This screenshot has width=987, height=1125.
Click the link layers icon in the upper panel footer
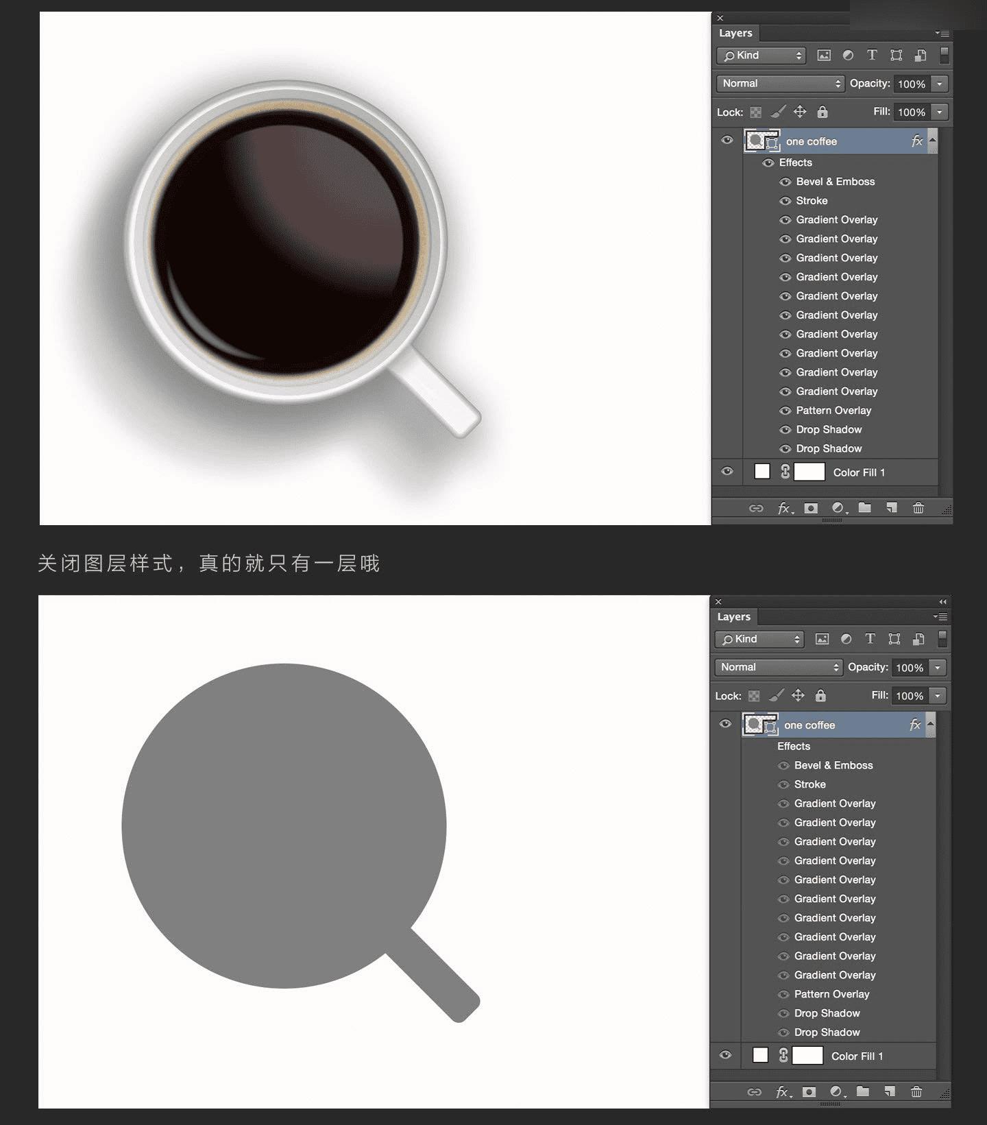[x=756, y=508]
